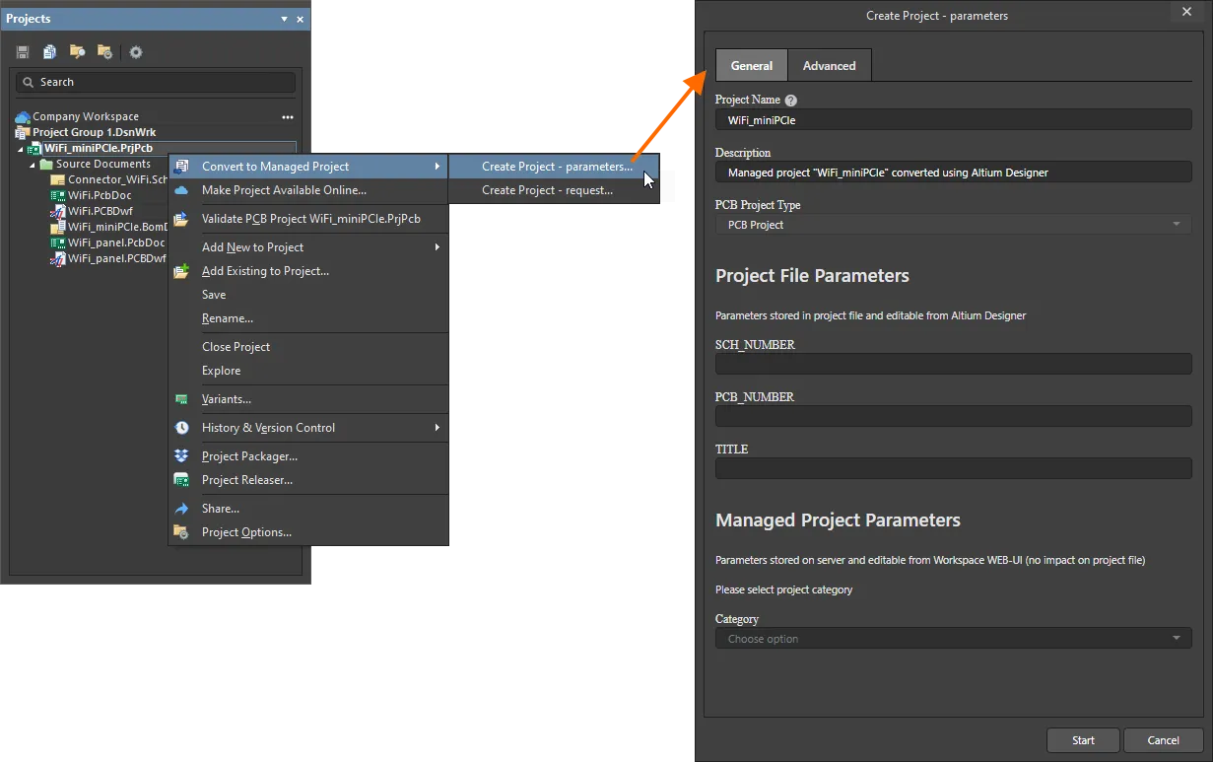Open the Category Choose option dropdown
Viewport: 1213px width, 762px height.
(954, 639)
